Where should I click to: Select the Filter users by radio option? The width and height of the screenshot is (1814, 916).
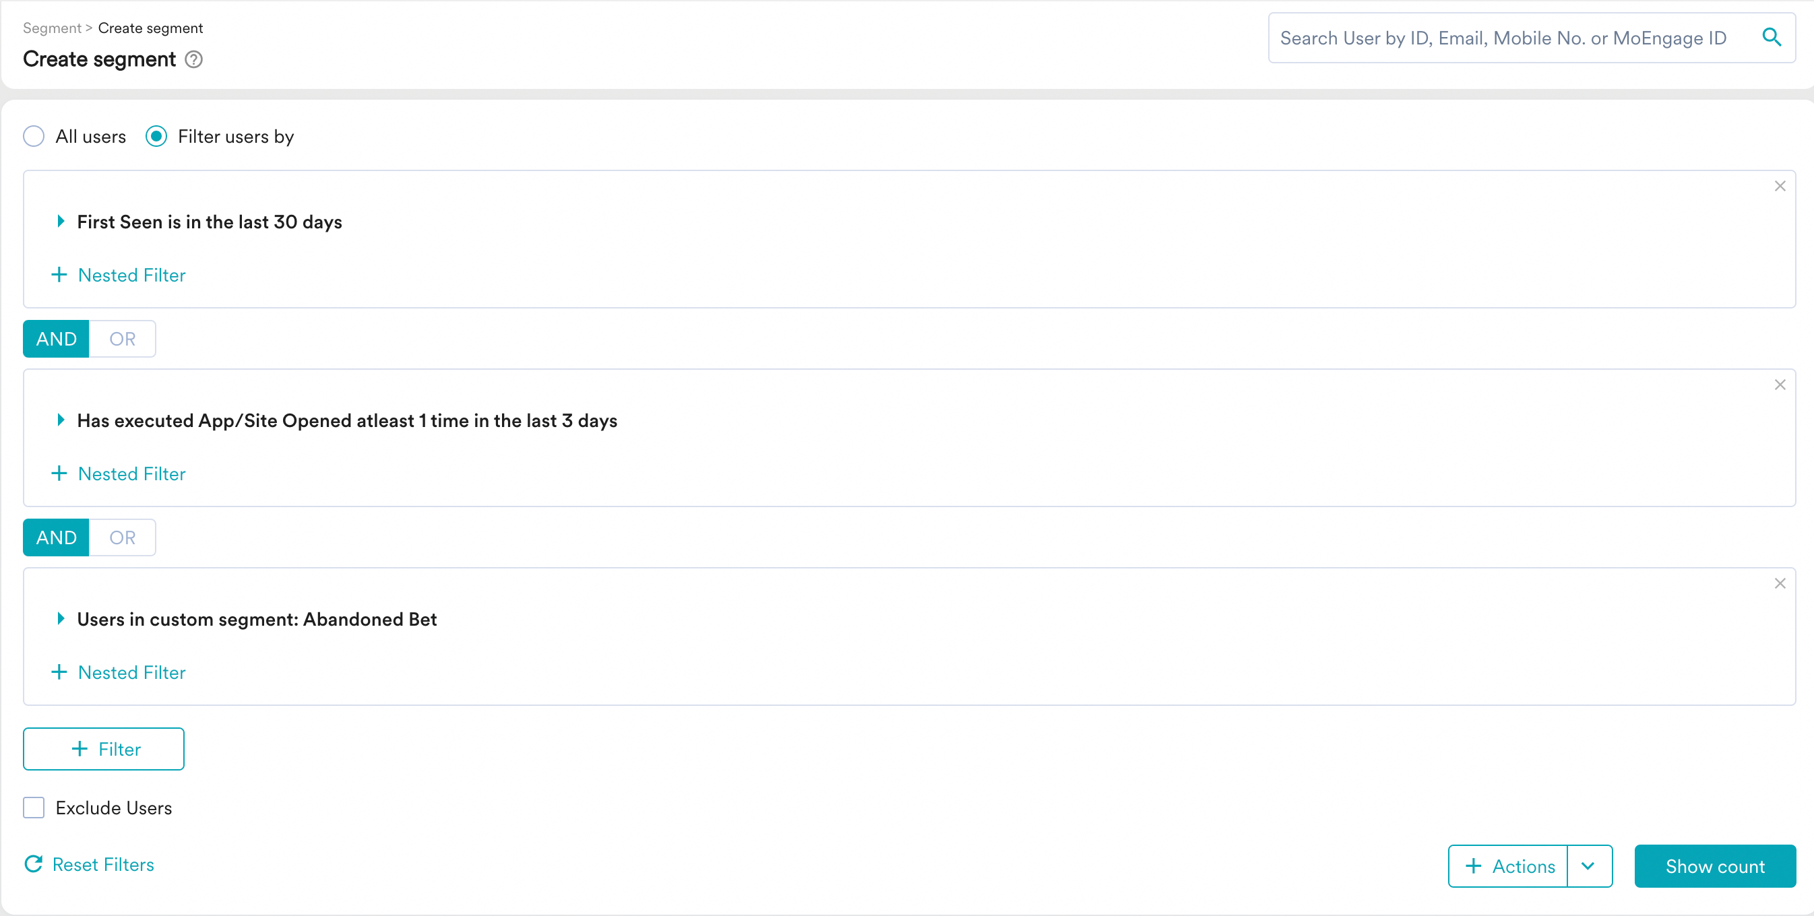pos(156,137)
